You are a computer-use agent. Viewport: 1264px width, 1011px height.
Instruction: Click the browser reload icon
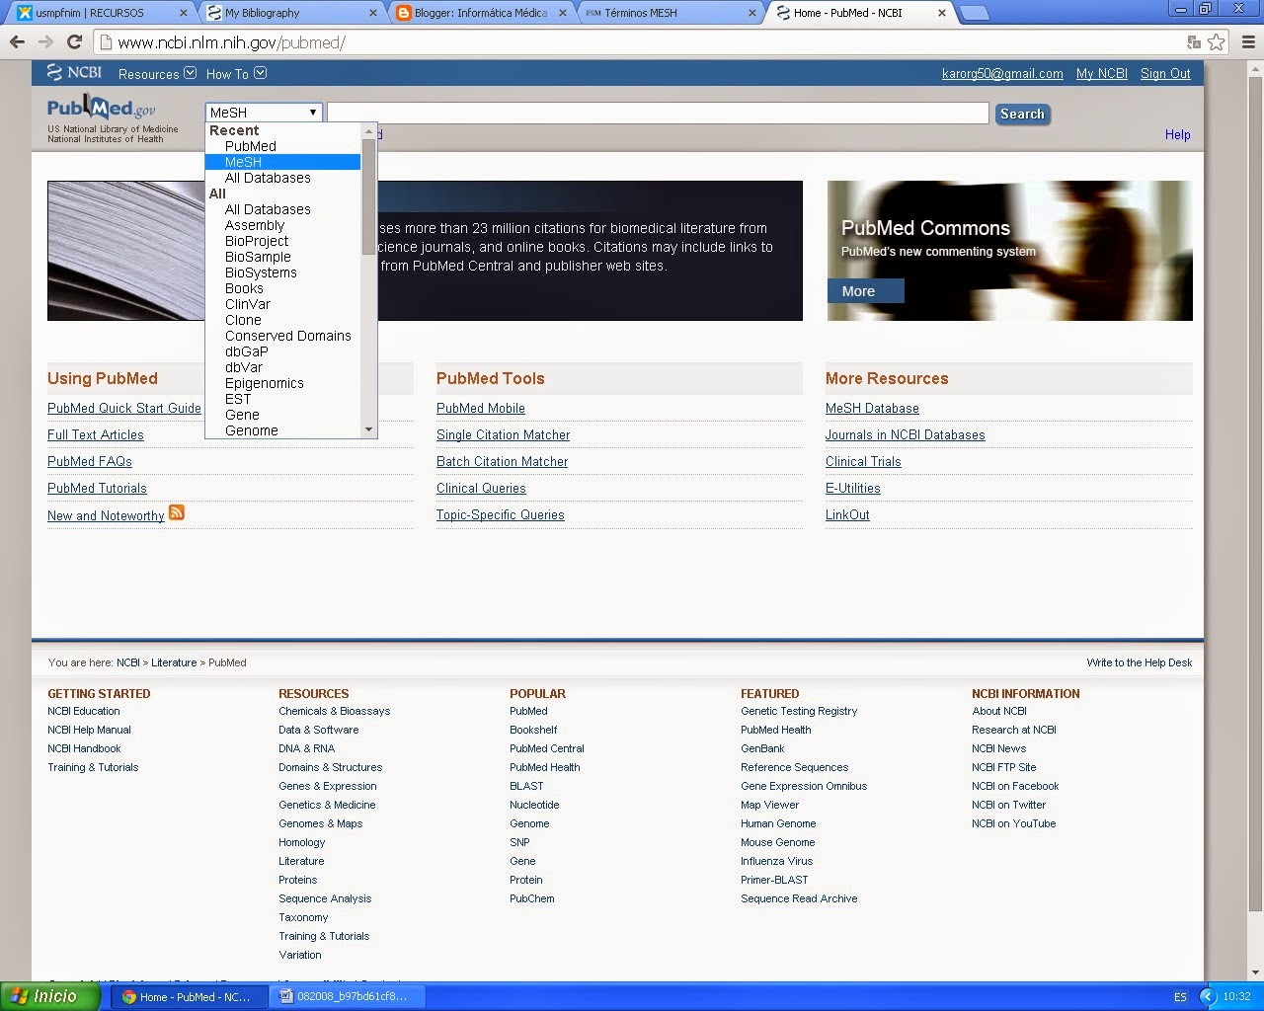tap(75, 42)
